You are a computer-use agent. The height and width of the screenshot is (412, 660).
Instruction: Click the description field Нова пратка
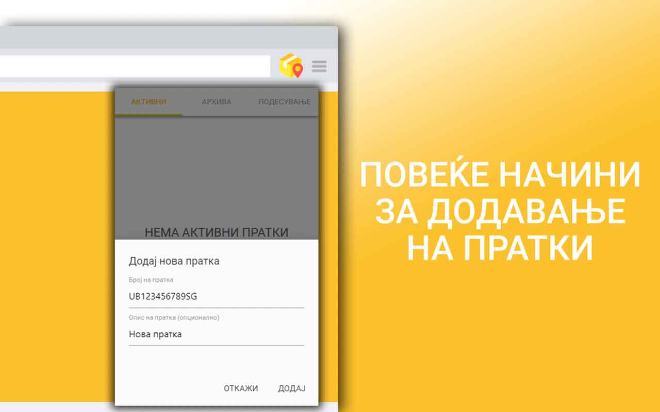tap(217, 335)
